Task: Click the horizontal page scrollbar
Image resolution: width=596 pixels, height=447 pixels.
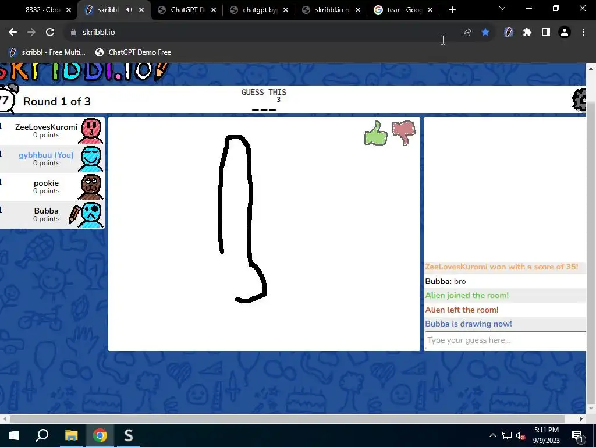Action: click(x=287, y=418)
